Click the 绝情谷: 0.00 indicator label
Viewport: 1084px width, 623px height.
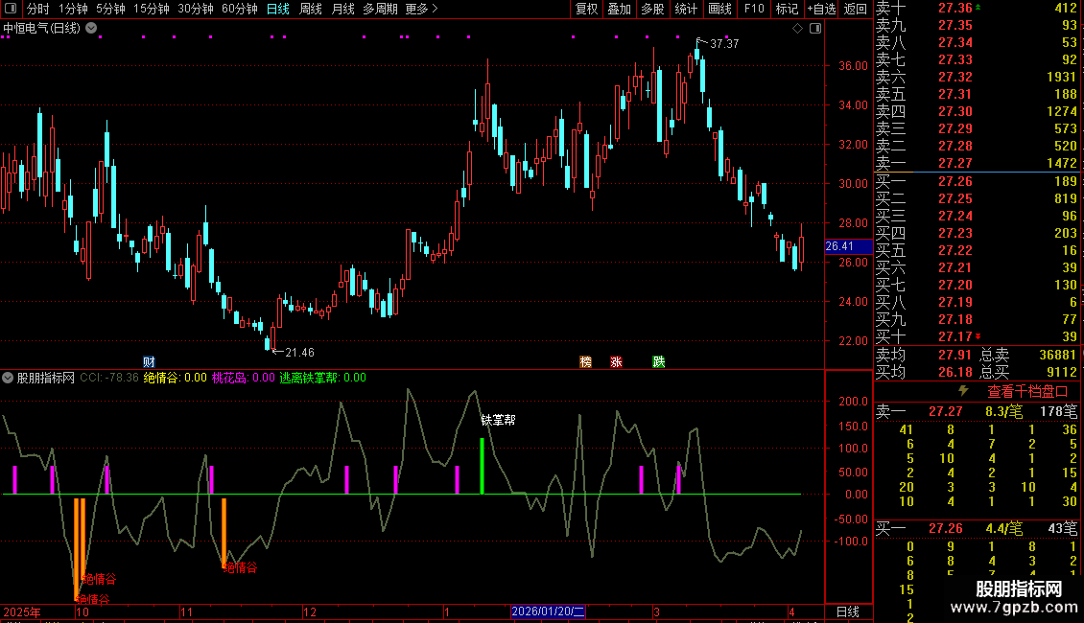(x=175, y=378)
